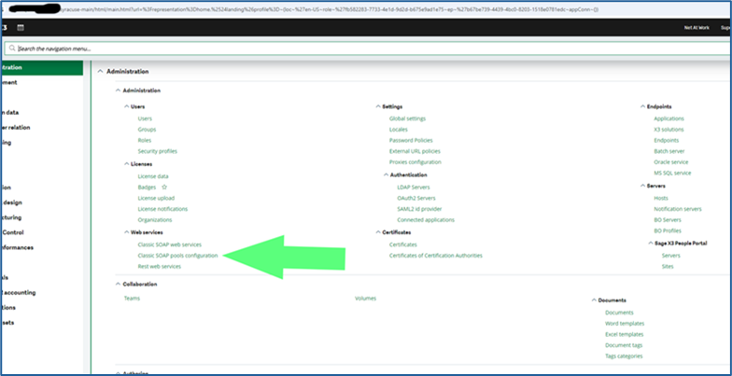The width and height of the screenshot is (732, 376).
Task: Collapse the Sage X3 People Portal group
Action: (650, 243)
